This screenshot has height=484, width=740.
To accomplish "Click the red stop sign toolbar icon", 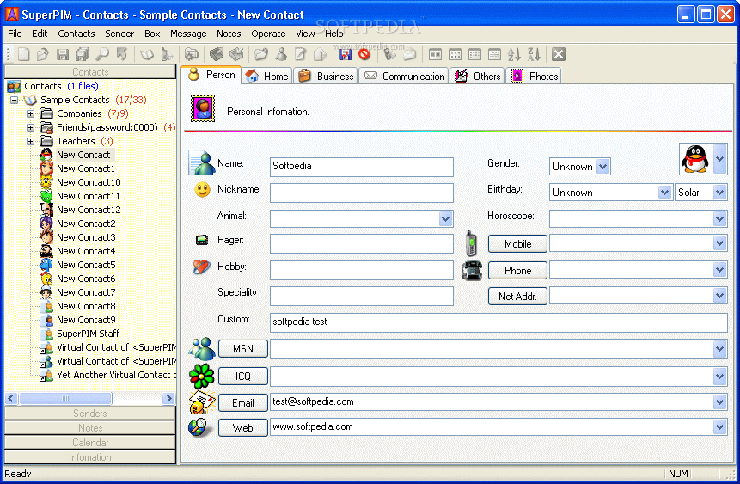I will click(x=364, y=54).
